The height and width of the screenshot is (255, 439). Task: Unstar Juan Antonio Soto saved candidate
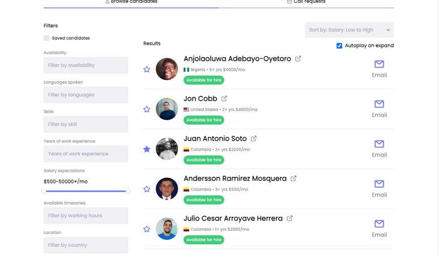click(147, 149)
